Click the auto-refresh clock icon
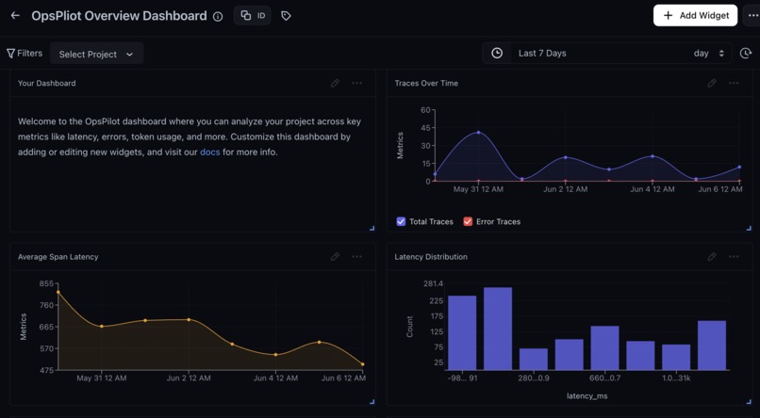This screenshot has height=418, width=760. point(746,54)
